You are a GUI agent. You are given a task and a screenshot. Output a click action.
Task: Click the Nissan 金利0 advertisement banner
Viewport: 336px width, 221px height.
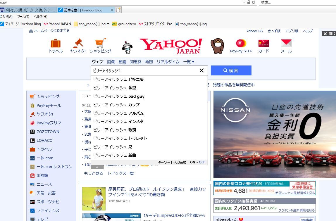pyautogui.click(x=275, y=134)
